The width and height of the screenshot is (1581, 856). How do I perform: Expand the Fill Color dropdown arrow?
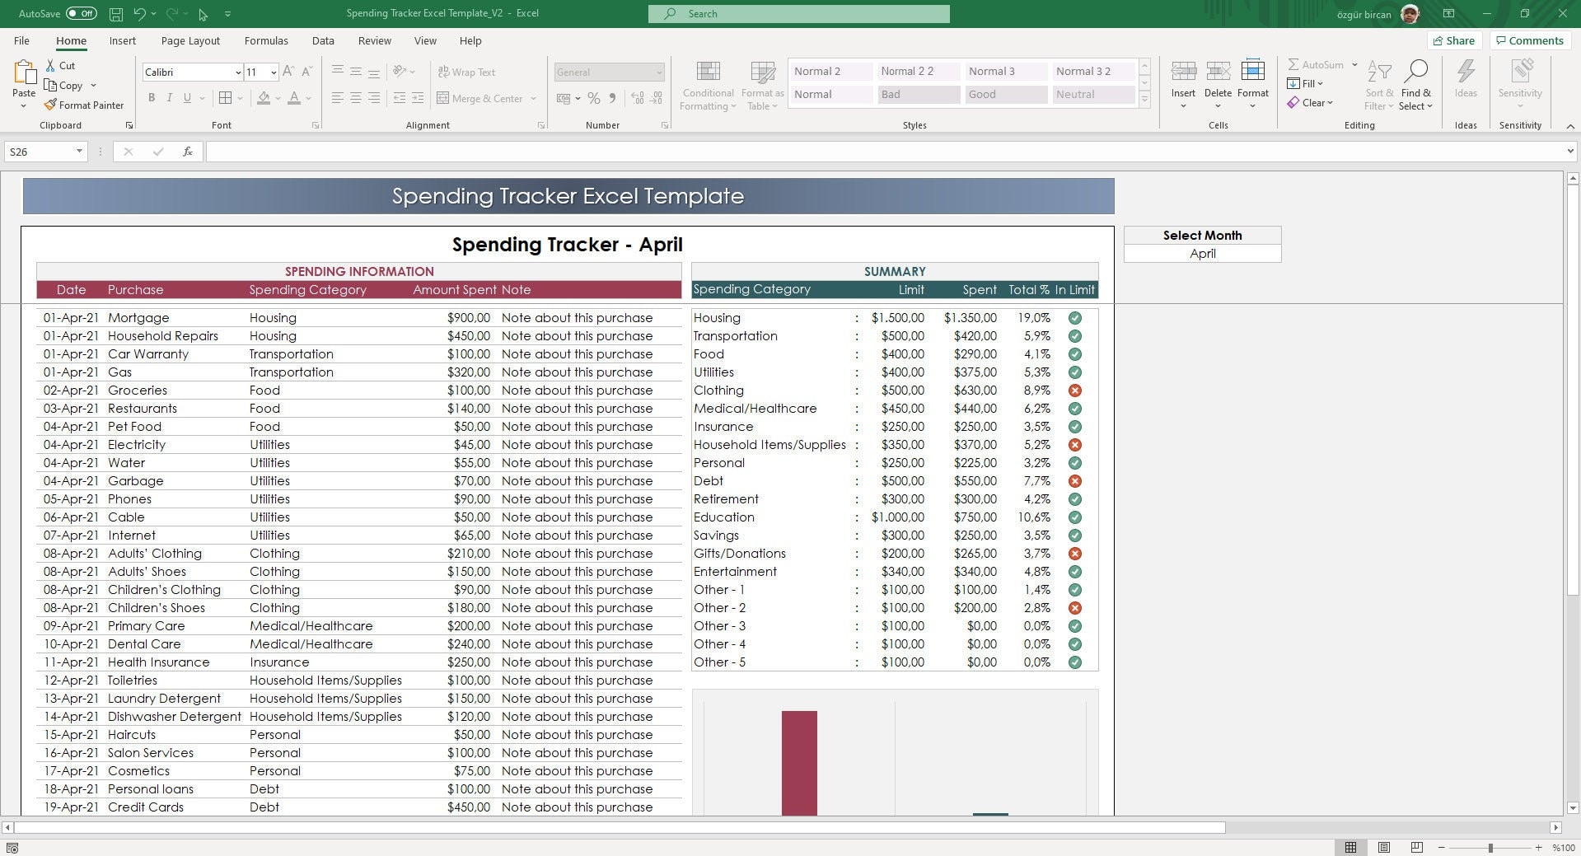pyautogui.click(x=278, y=99)
